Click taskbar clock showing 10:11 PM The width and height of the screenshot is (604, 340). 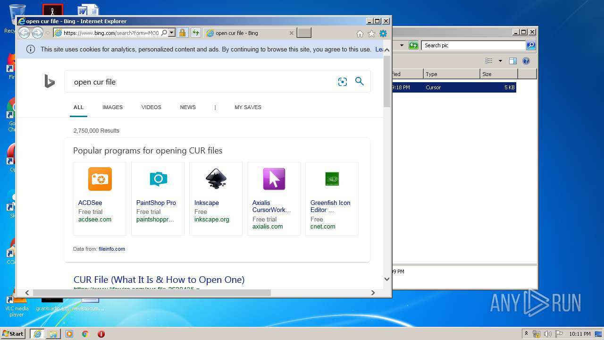pyautogui.click(x=579, y=334)
